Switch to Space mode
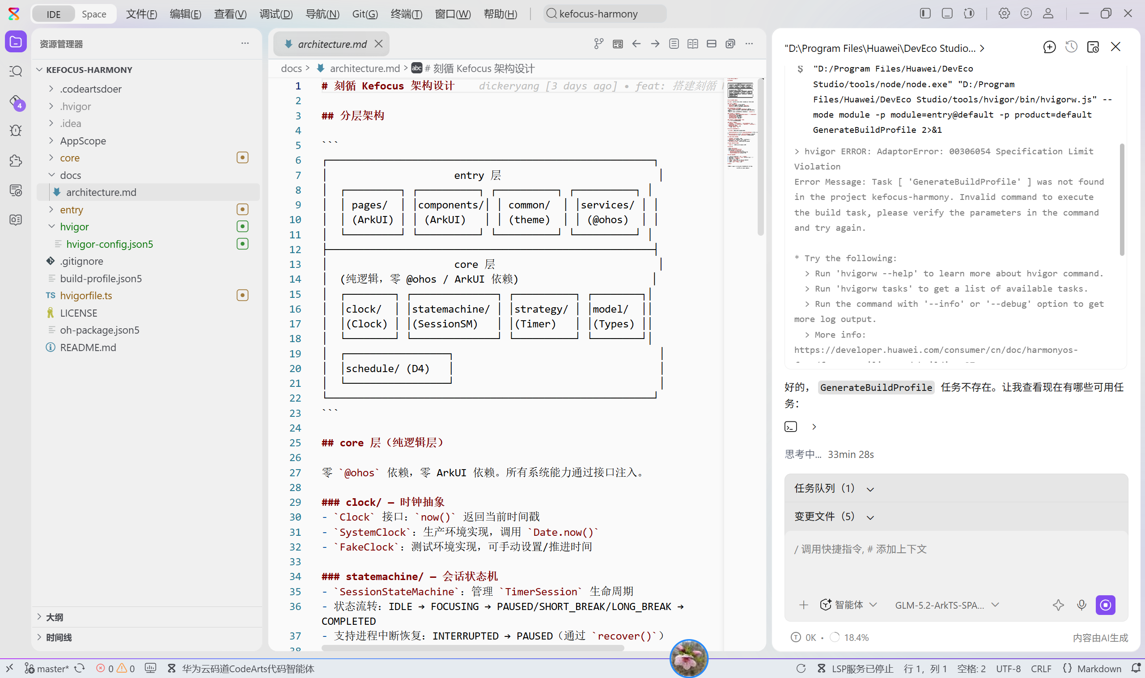This screenshot has width=1145, height=678. click(93, 14)
